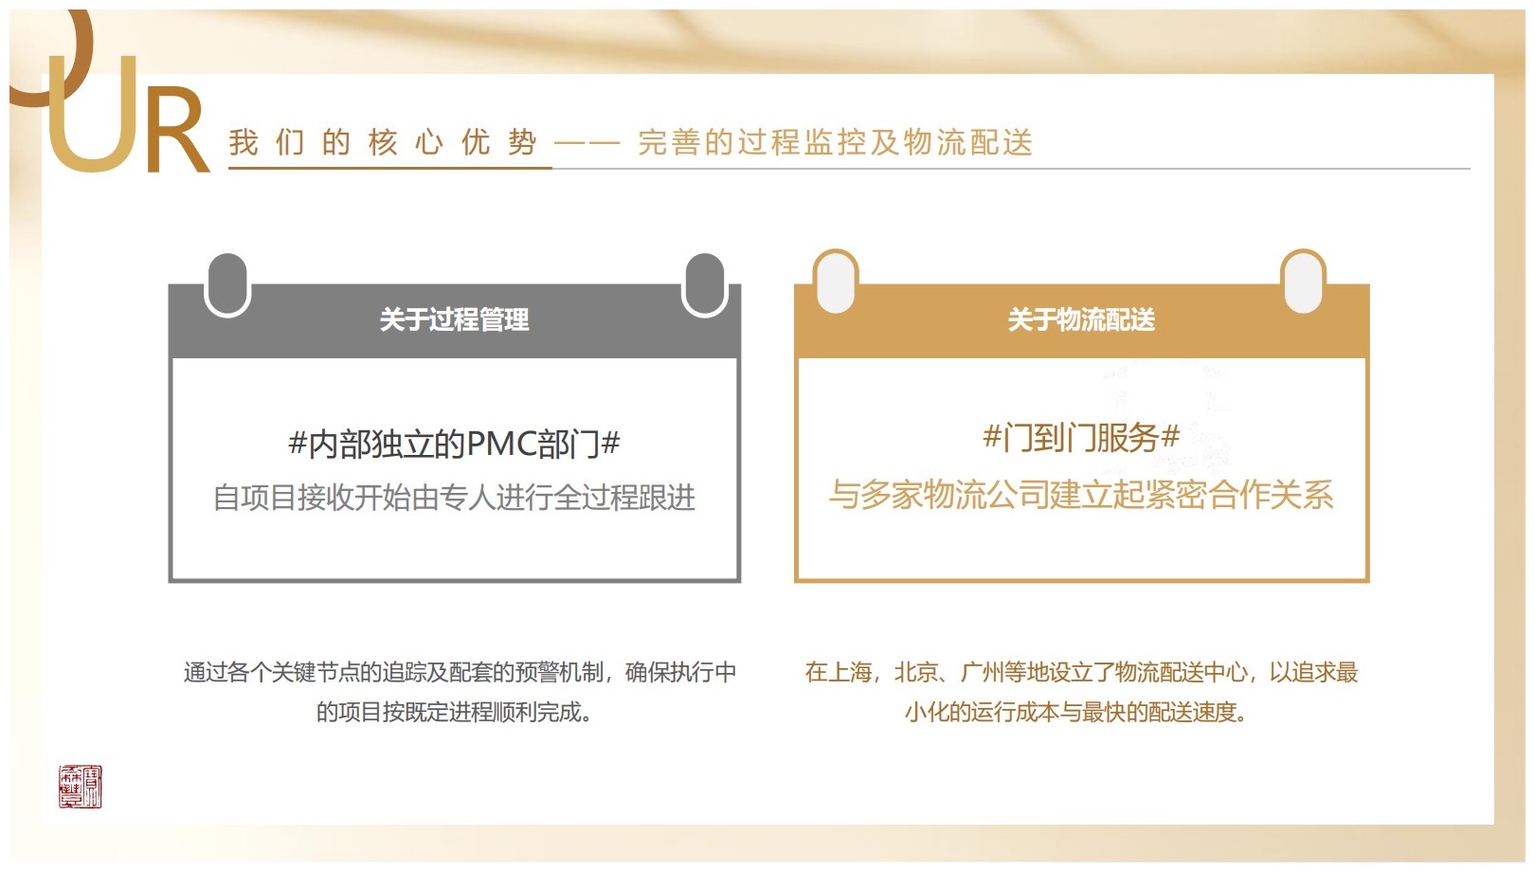Select the brown letter R in the logo
The height and width of the screenshot is (872, 1535).
tap(175, 133)
